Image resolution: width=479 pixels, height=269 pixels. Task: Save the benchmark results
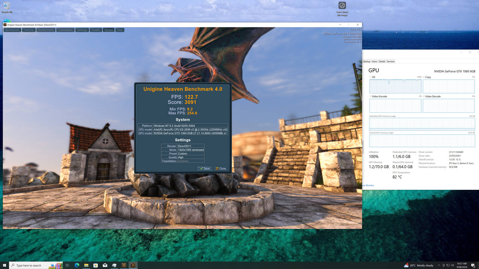point(205,169)
